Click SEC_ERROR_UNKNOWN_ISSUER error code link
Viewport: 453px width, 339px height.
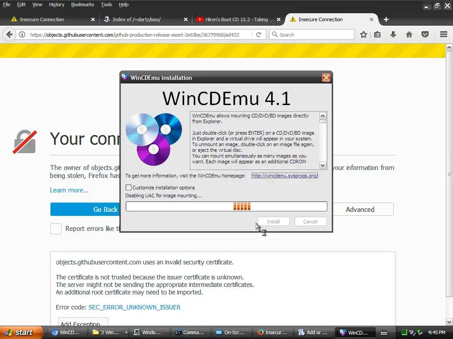tap(134, 307)
